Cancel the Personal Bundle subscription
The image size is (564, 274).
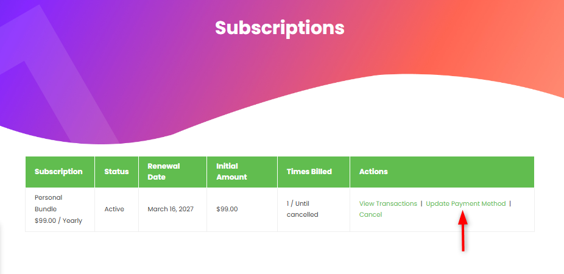click(x=370, y=214)
